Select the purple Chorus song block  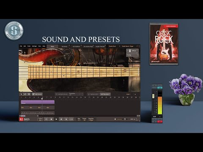[x=38, y=102]
